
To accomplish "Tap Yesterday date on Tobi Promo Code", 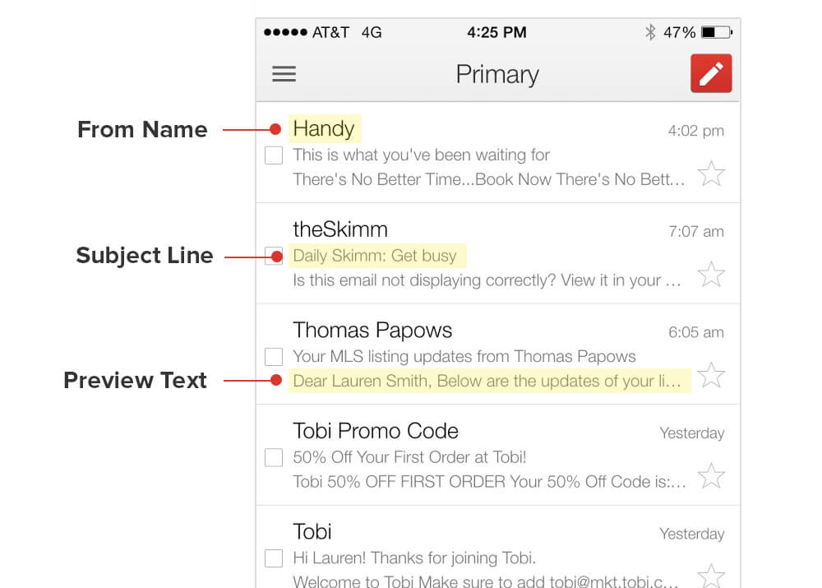I will (692, 433).
